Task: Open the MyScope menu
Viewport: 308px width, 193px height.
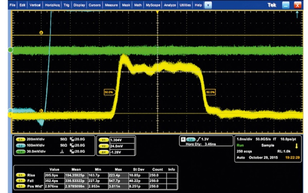Action: (153, 5)
